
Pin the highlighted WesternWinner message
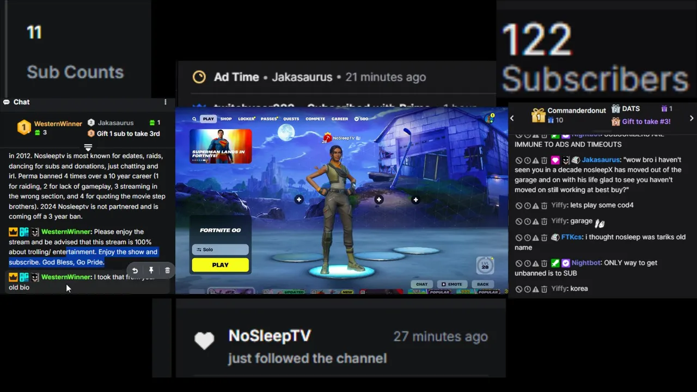click(x=151, y=271)
